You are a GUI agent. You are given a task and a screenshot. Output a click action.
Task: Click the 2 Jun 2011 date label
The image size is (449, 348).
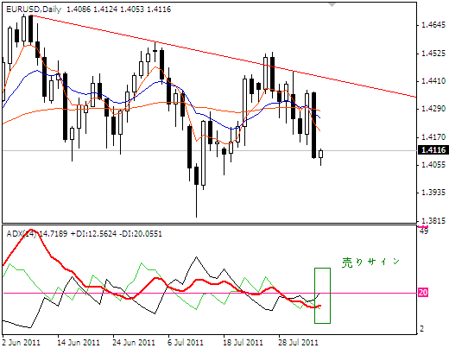tap(21, 343)
